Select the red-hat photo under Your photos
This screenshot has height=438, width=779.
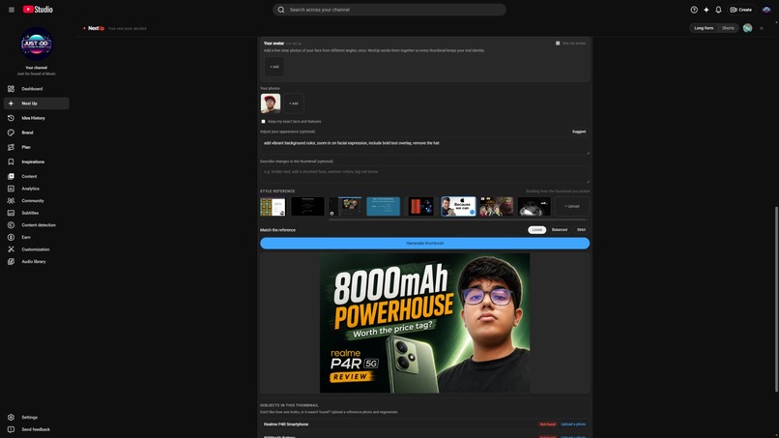(271, 103)
